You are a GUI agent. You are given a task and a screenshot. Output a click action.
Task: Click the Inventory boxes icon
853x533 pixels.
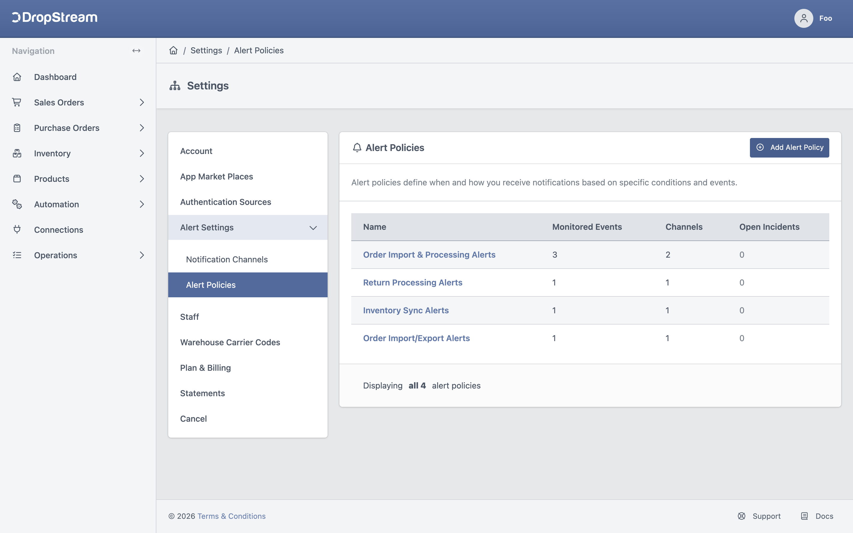coord(17,153)
